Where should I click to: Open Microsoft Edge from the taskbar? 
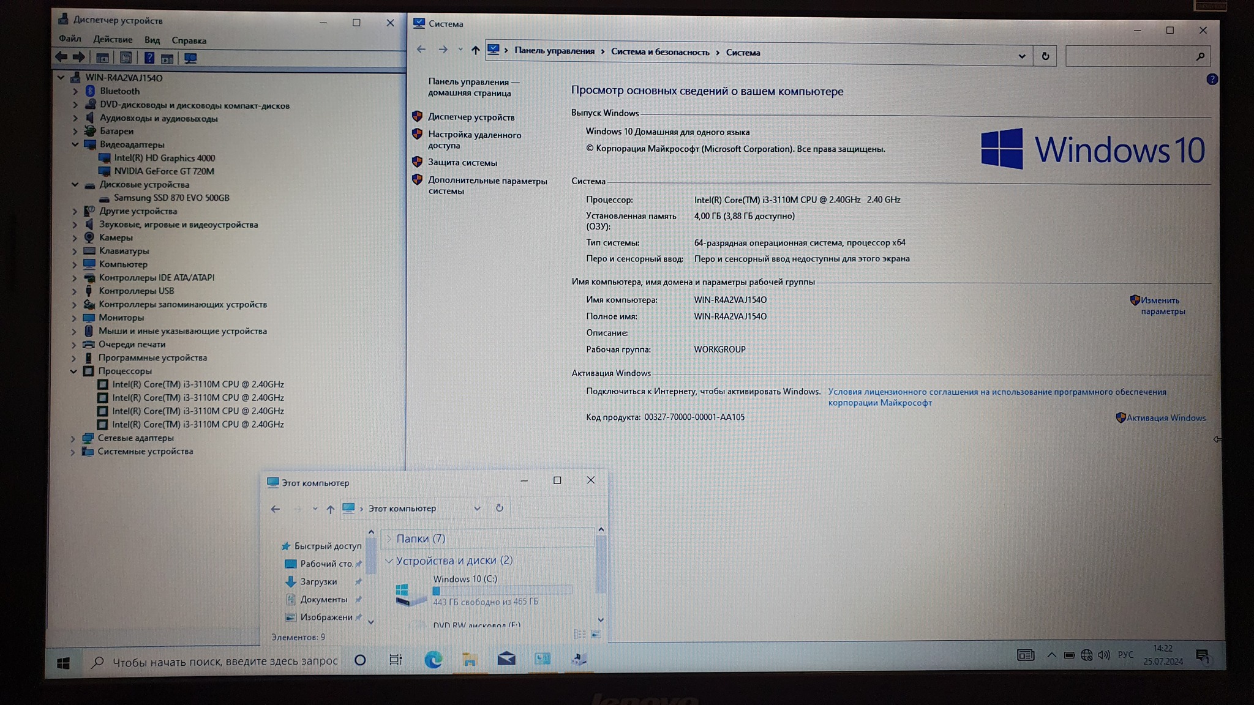[x=433, y=659]
